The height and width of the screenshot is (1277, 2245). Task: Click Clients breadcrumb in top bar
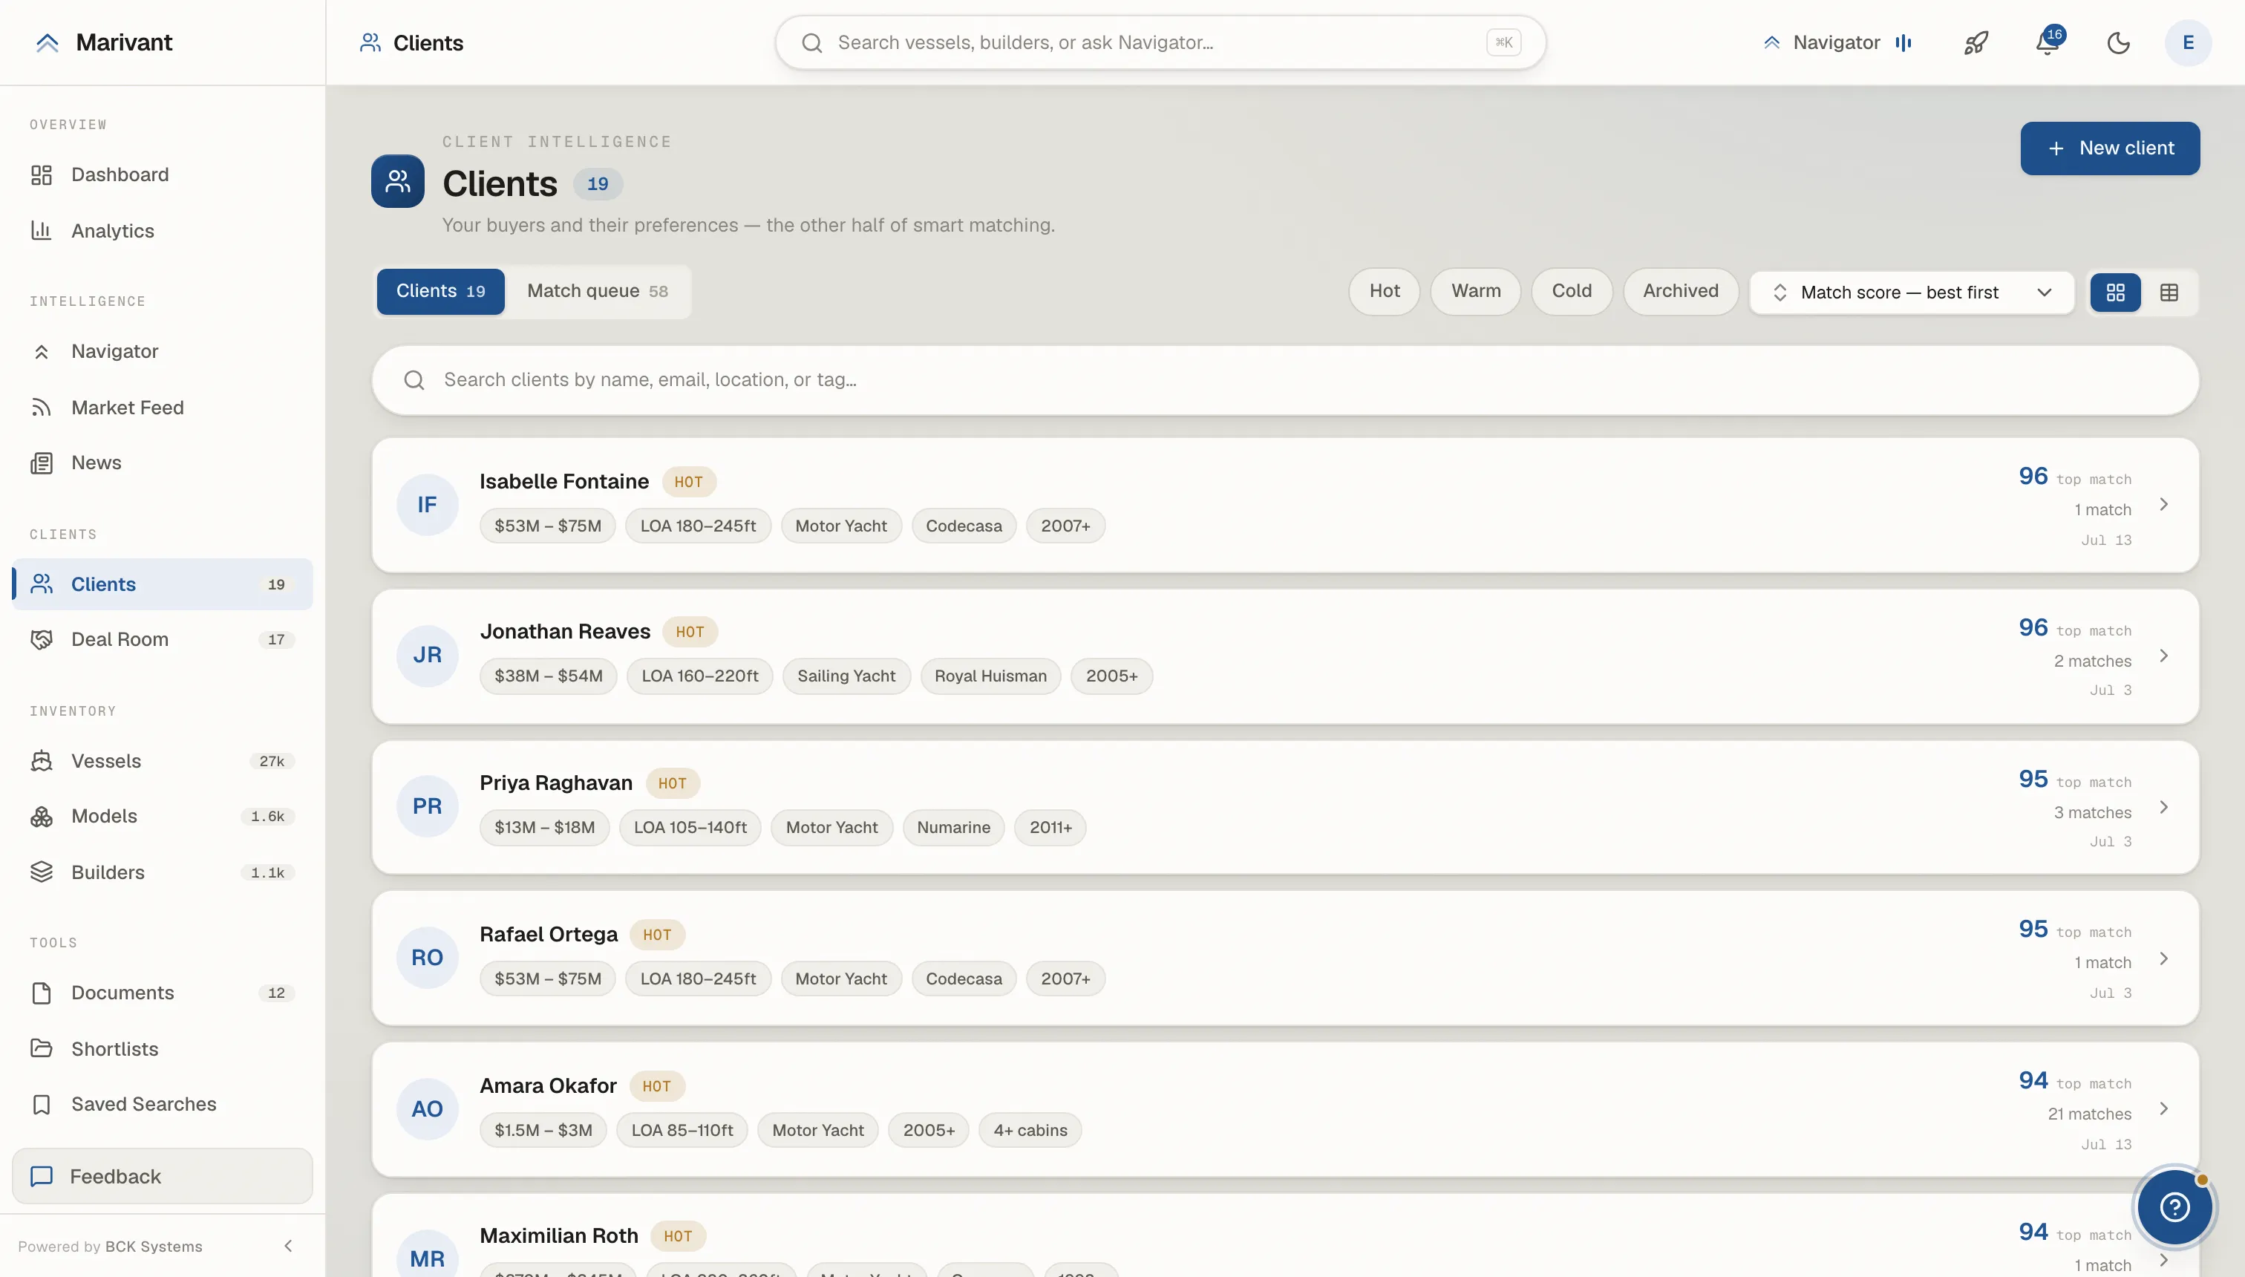(x=412, y=42)
